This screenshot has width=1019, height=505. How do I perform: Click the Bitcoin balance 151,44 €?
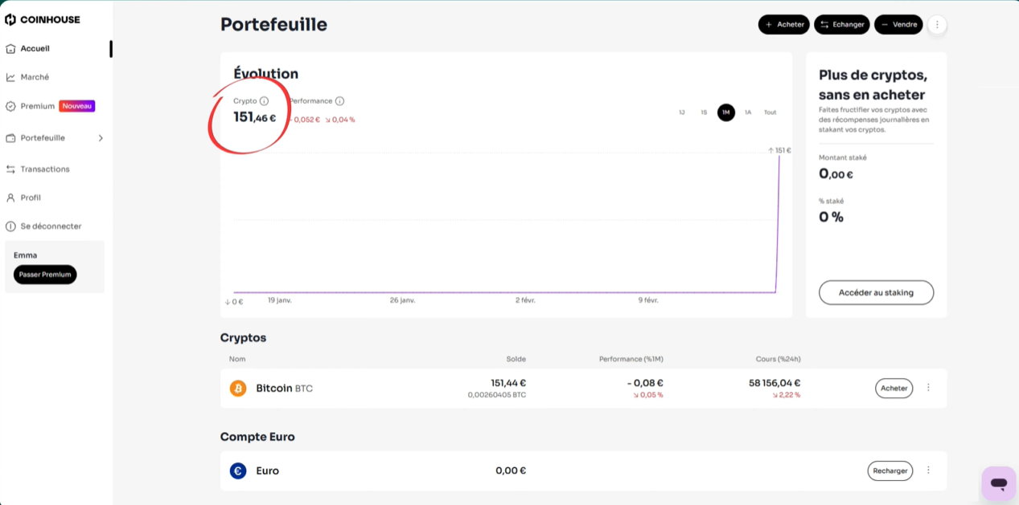[508, 383]
